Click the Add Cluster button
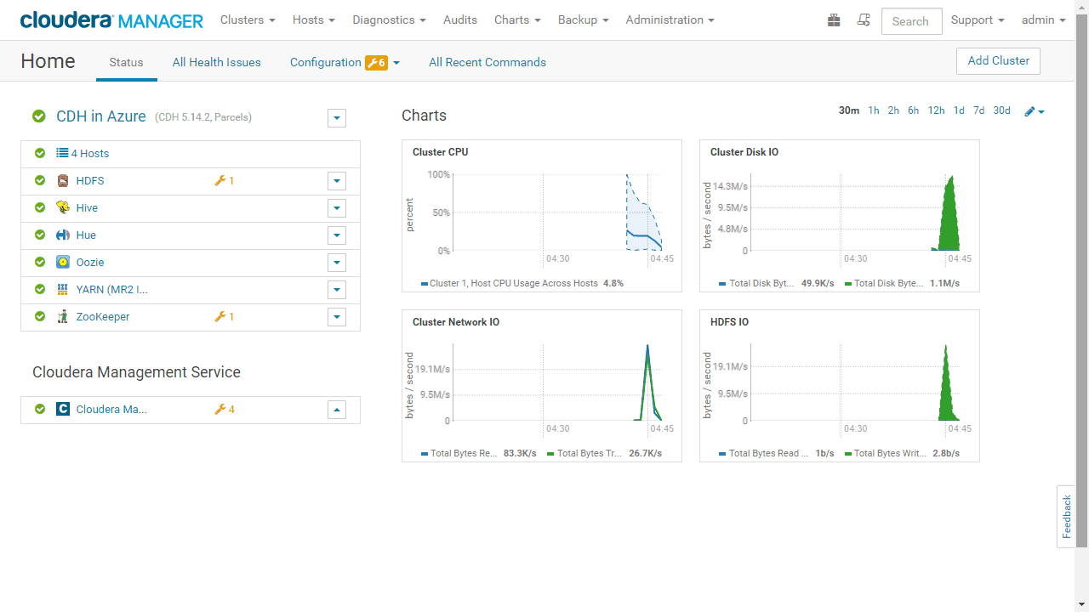The height and width of the screenshot is (612, 1089). [x=998, y=61]
